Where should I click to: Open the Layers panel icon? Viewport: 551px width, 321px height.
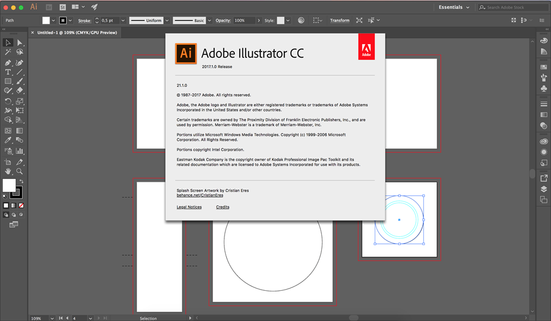click(543, 189)
